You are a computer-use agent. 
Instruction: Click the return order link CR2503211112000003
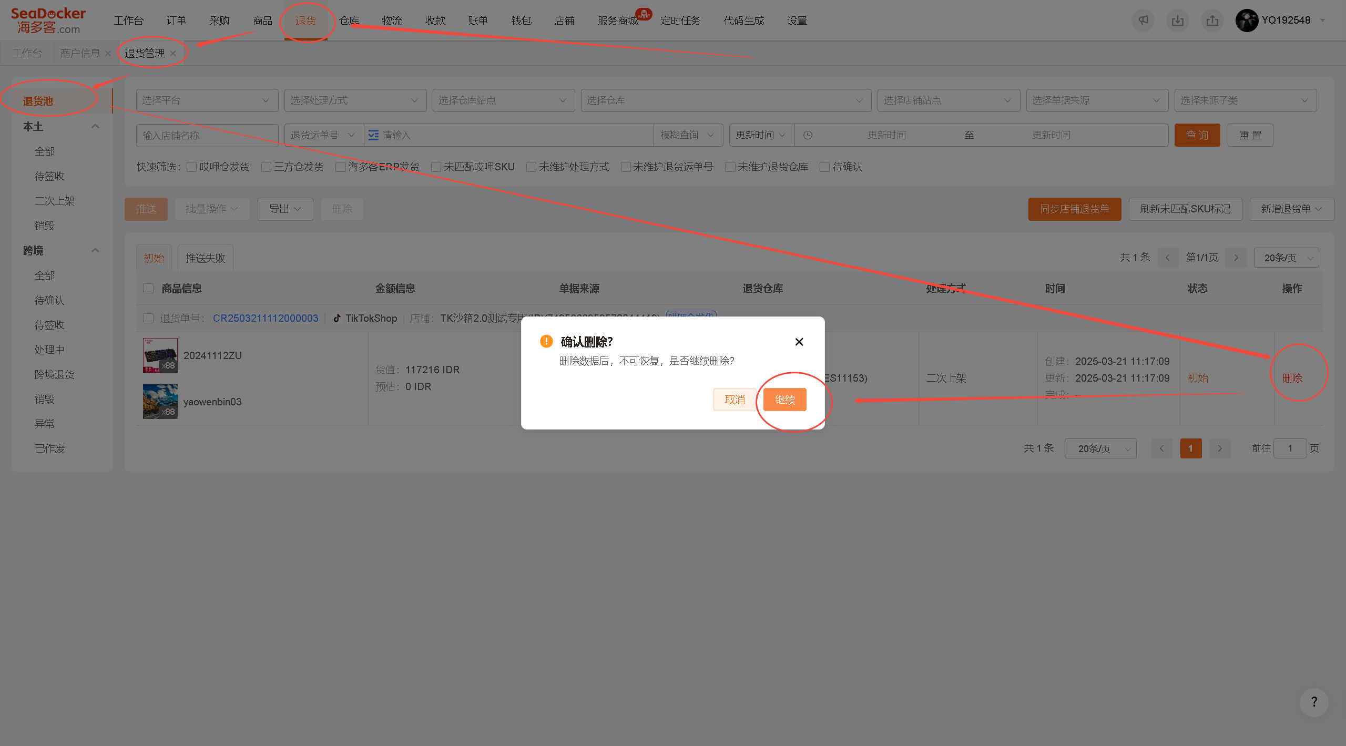pyautogui.click(x=266, y=318)
